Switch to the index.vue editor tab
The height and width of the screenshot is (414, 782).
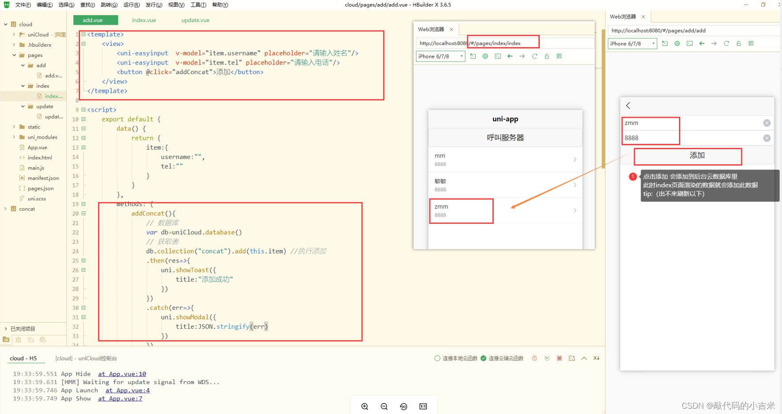[144, 20]
